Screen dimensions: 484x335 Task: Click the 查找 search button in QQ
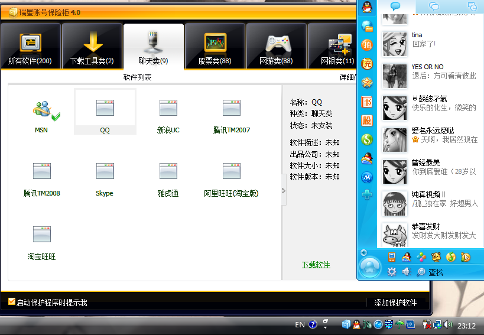pyautogui.click(x=430, y=272)
